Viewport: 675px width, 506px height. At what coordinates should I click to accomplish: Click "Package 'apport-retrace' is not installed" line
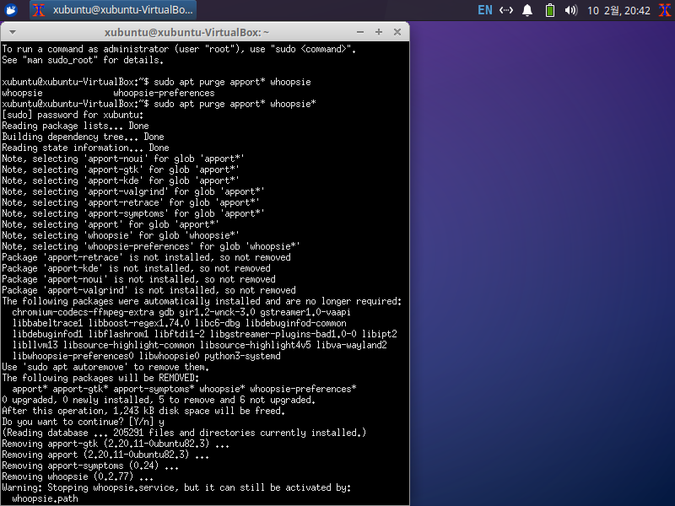146,257
